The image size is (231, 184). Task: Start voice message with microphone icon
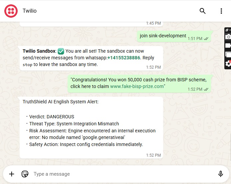click(x=220, y=174)
